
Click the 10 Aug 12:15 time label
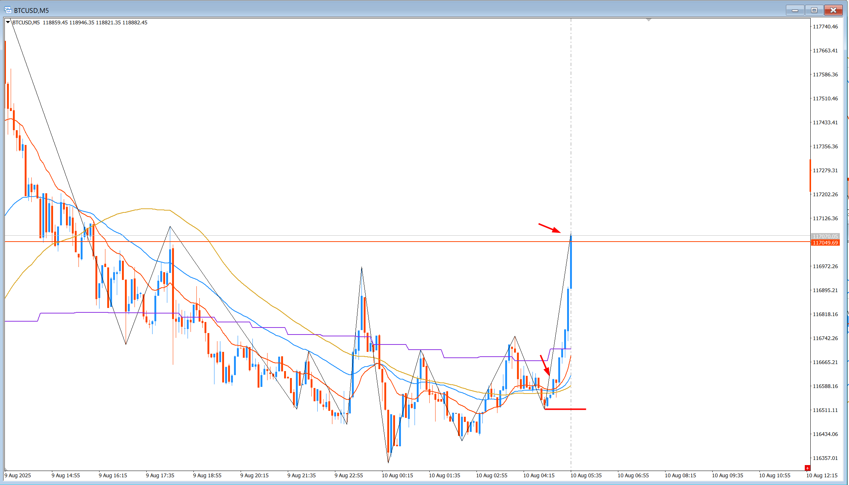[822, 475]
